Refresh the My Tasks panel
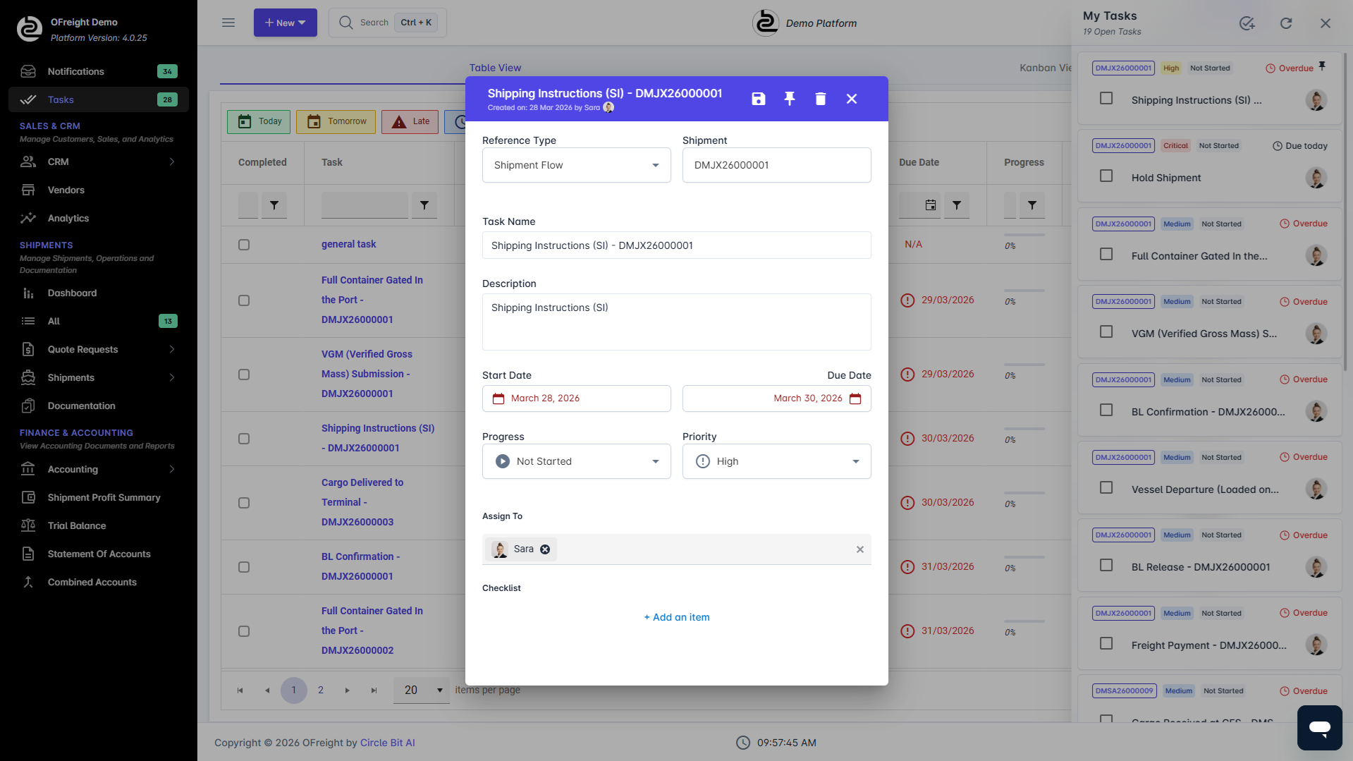Viewport: 1353px width, 761px height. point(1286,23)
